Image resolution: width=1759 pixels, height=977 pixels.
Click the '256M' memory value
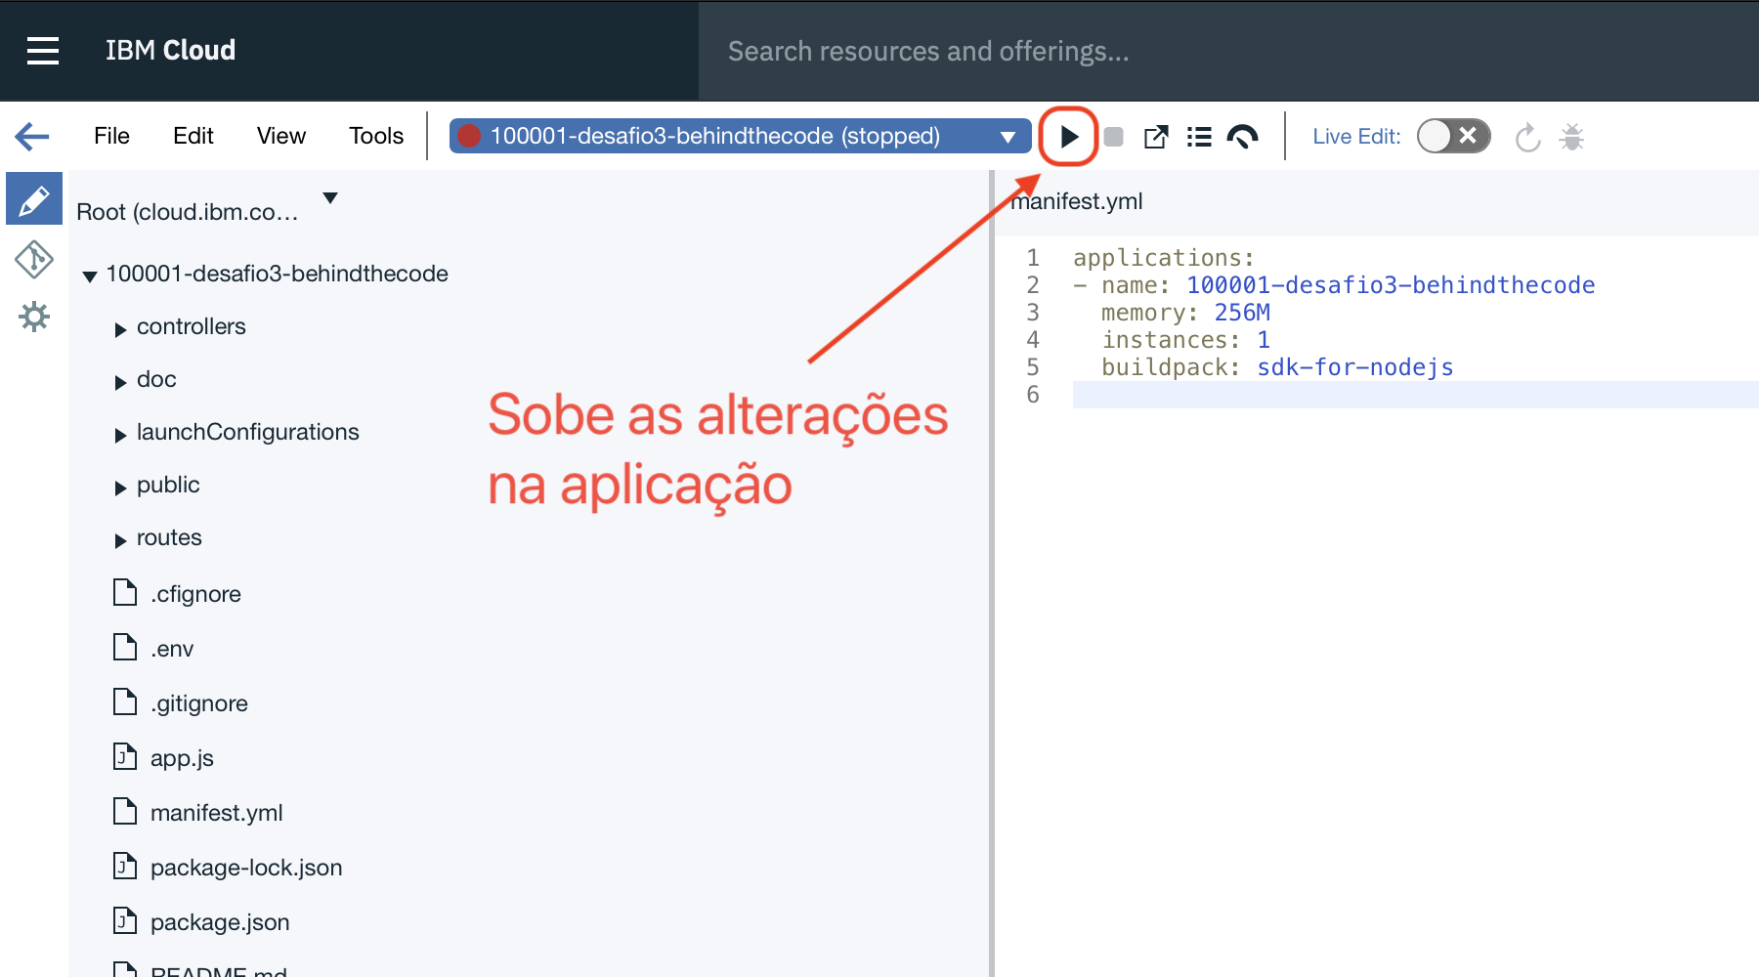pyautogui.click(x=1242, y=313)
